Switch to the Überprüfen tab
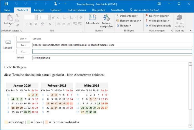The height and width of the screenshot is (130, 194). 98,10
